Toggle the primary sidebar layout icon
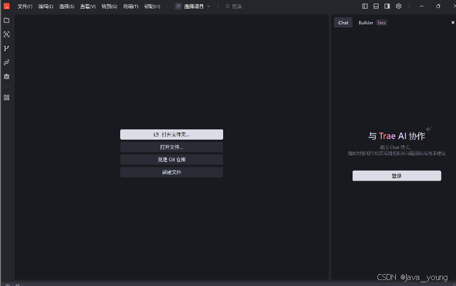 click(x=365, y=6)
